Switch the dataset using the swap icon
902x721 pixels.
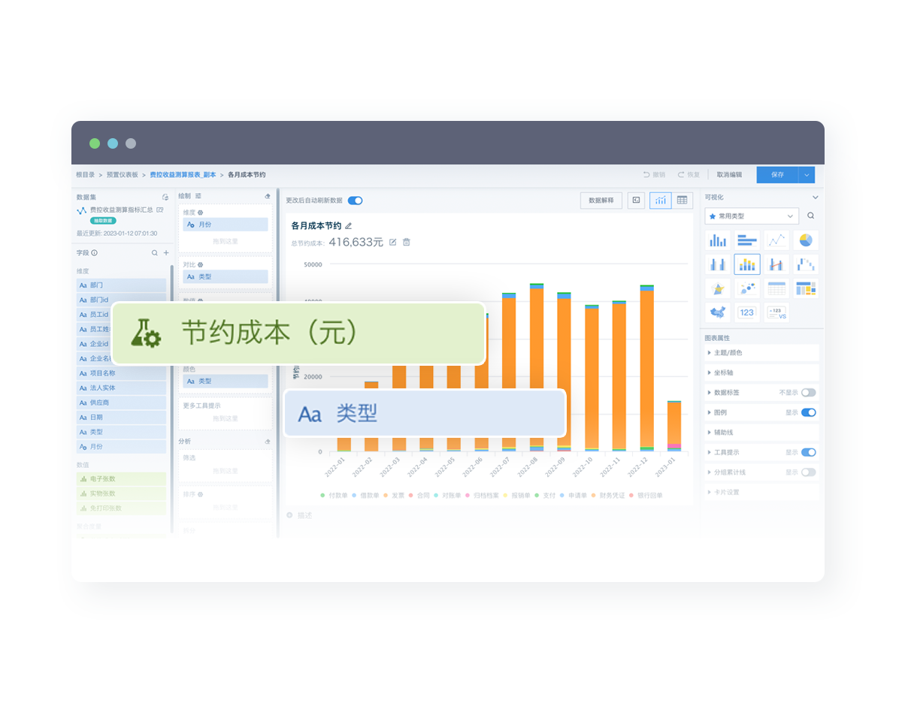coord(165,197)
